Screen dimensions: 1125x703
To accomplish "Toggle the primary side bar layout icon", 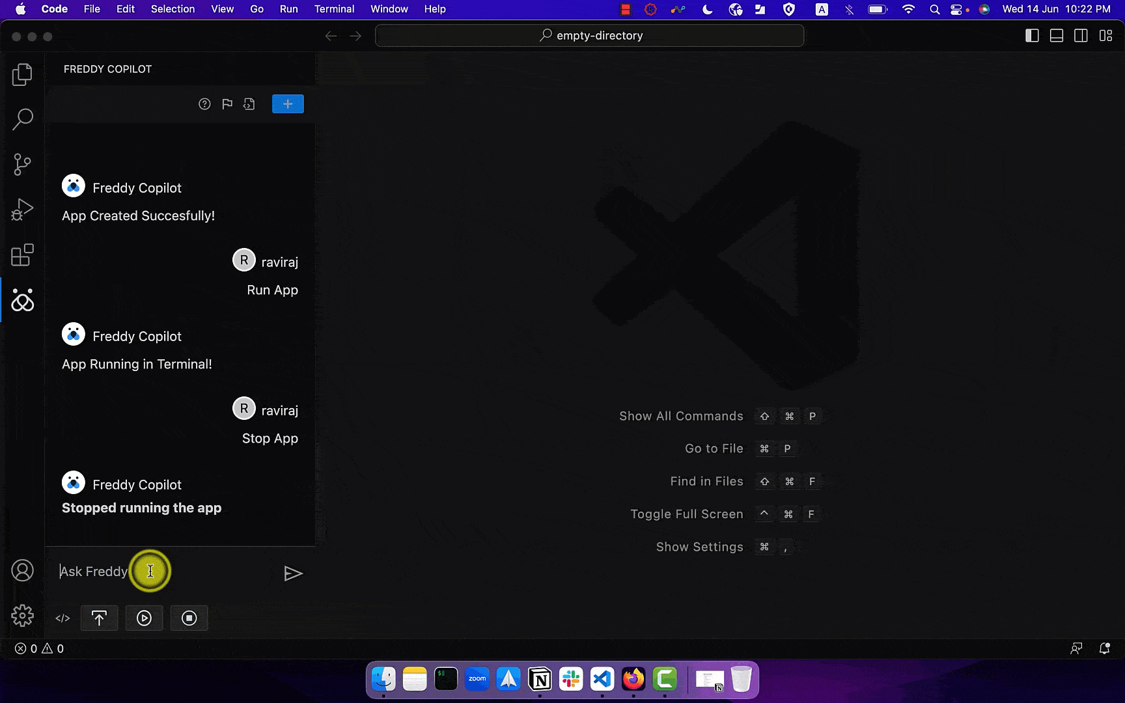I will coord(1032,36).
